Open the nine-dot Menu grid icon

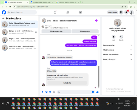tap(121, 12)
